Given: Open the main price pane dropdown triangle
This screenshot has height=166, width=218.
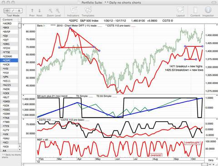Looking at the screenshot, I should pos(23,25).
